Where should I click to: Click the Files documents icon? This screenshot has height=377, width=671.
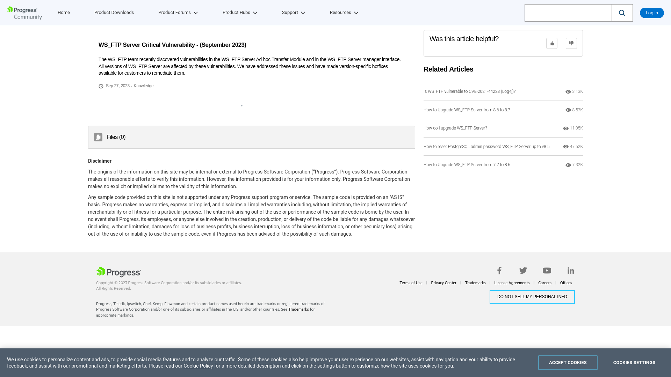pos(98,137)
